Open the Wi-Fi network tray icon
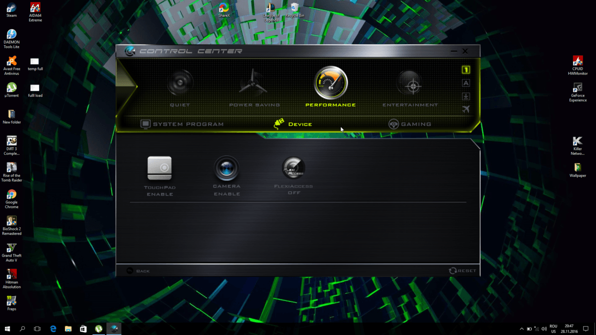Screen dimensions: 596x335 click(537, 329)
